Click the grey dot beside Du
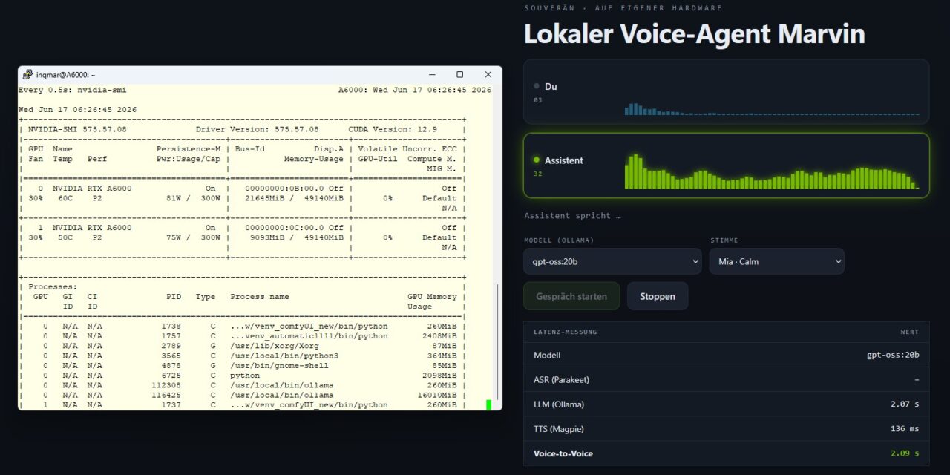This screenshot has height=475, width=950. tap(537, 86)
